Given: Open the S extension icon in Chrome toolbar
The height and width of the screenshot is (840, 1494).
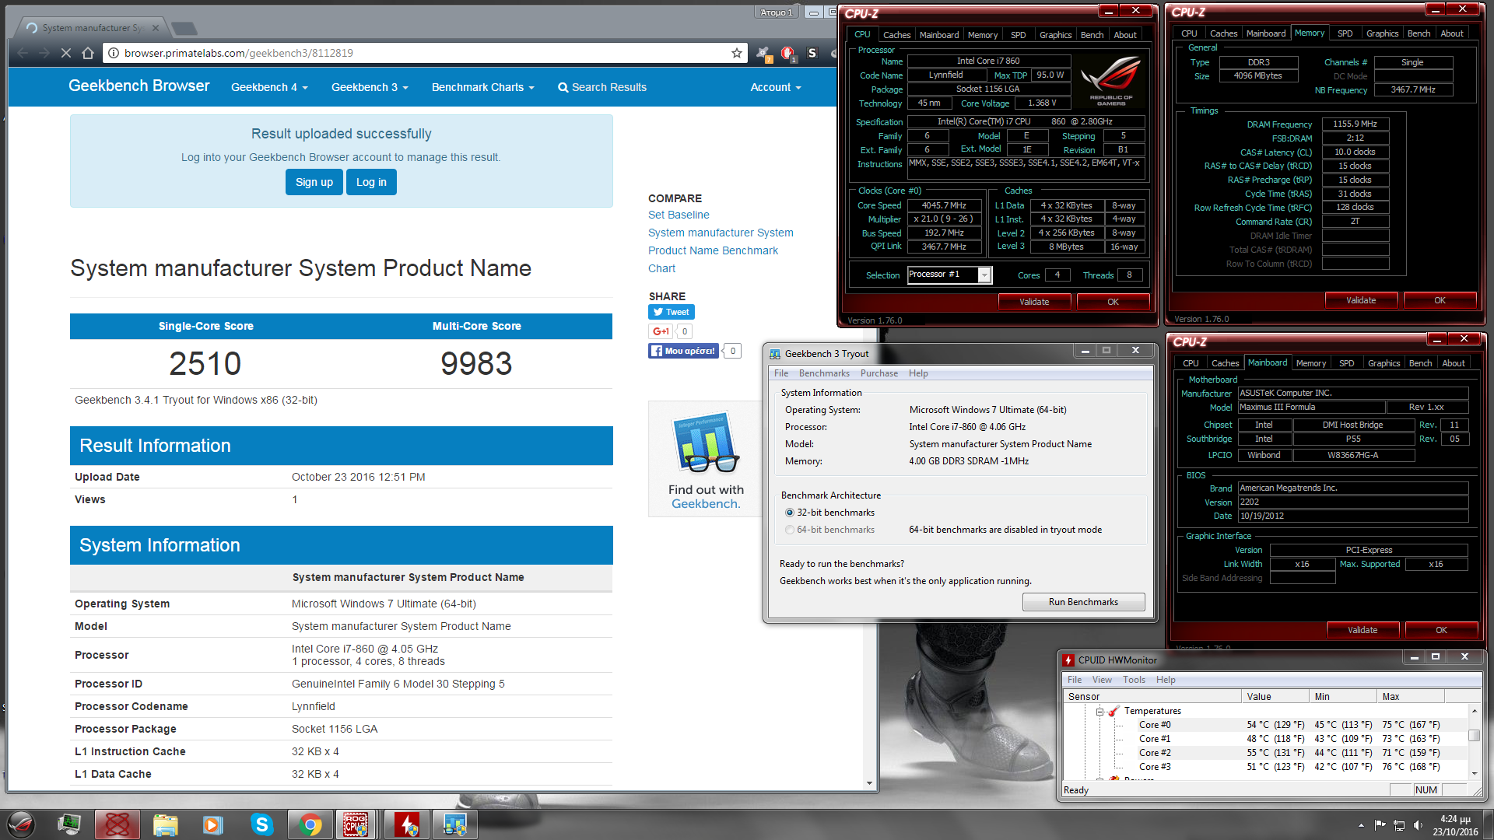Looking at the screenshot, I should [812, 53].
